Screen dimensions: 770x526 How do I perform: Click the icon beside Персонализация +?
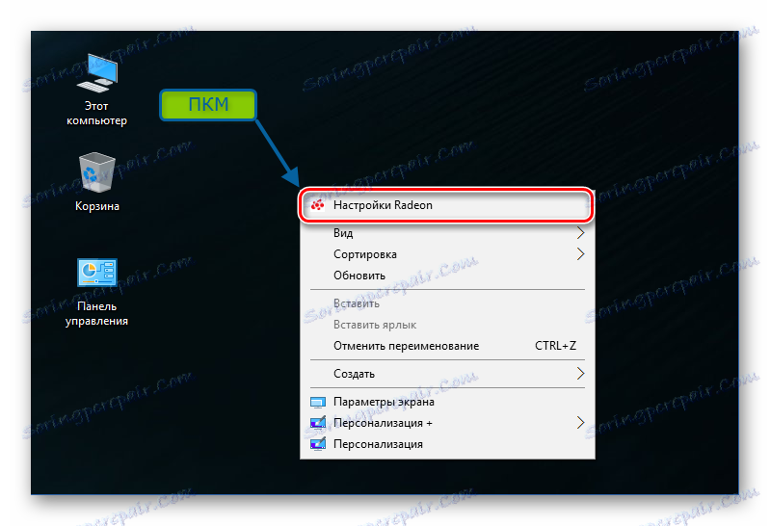point(318,423)
